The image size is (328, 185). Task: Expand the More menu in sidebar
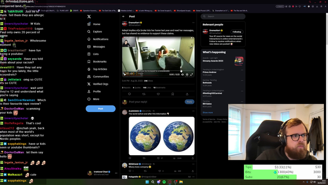tap(93, 99)
